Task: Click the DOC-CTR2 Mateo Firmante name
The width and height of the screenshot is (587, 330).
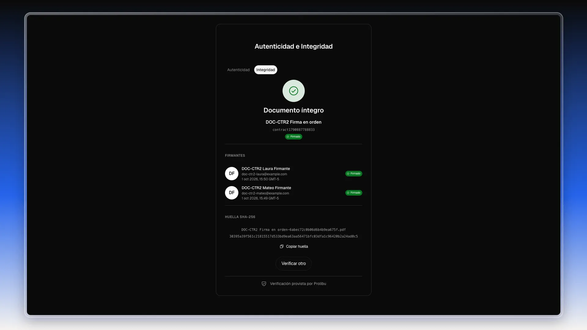Action: click(x=266, y=188)
